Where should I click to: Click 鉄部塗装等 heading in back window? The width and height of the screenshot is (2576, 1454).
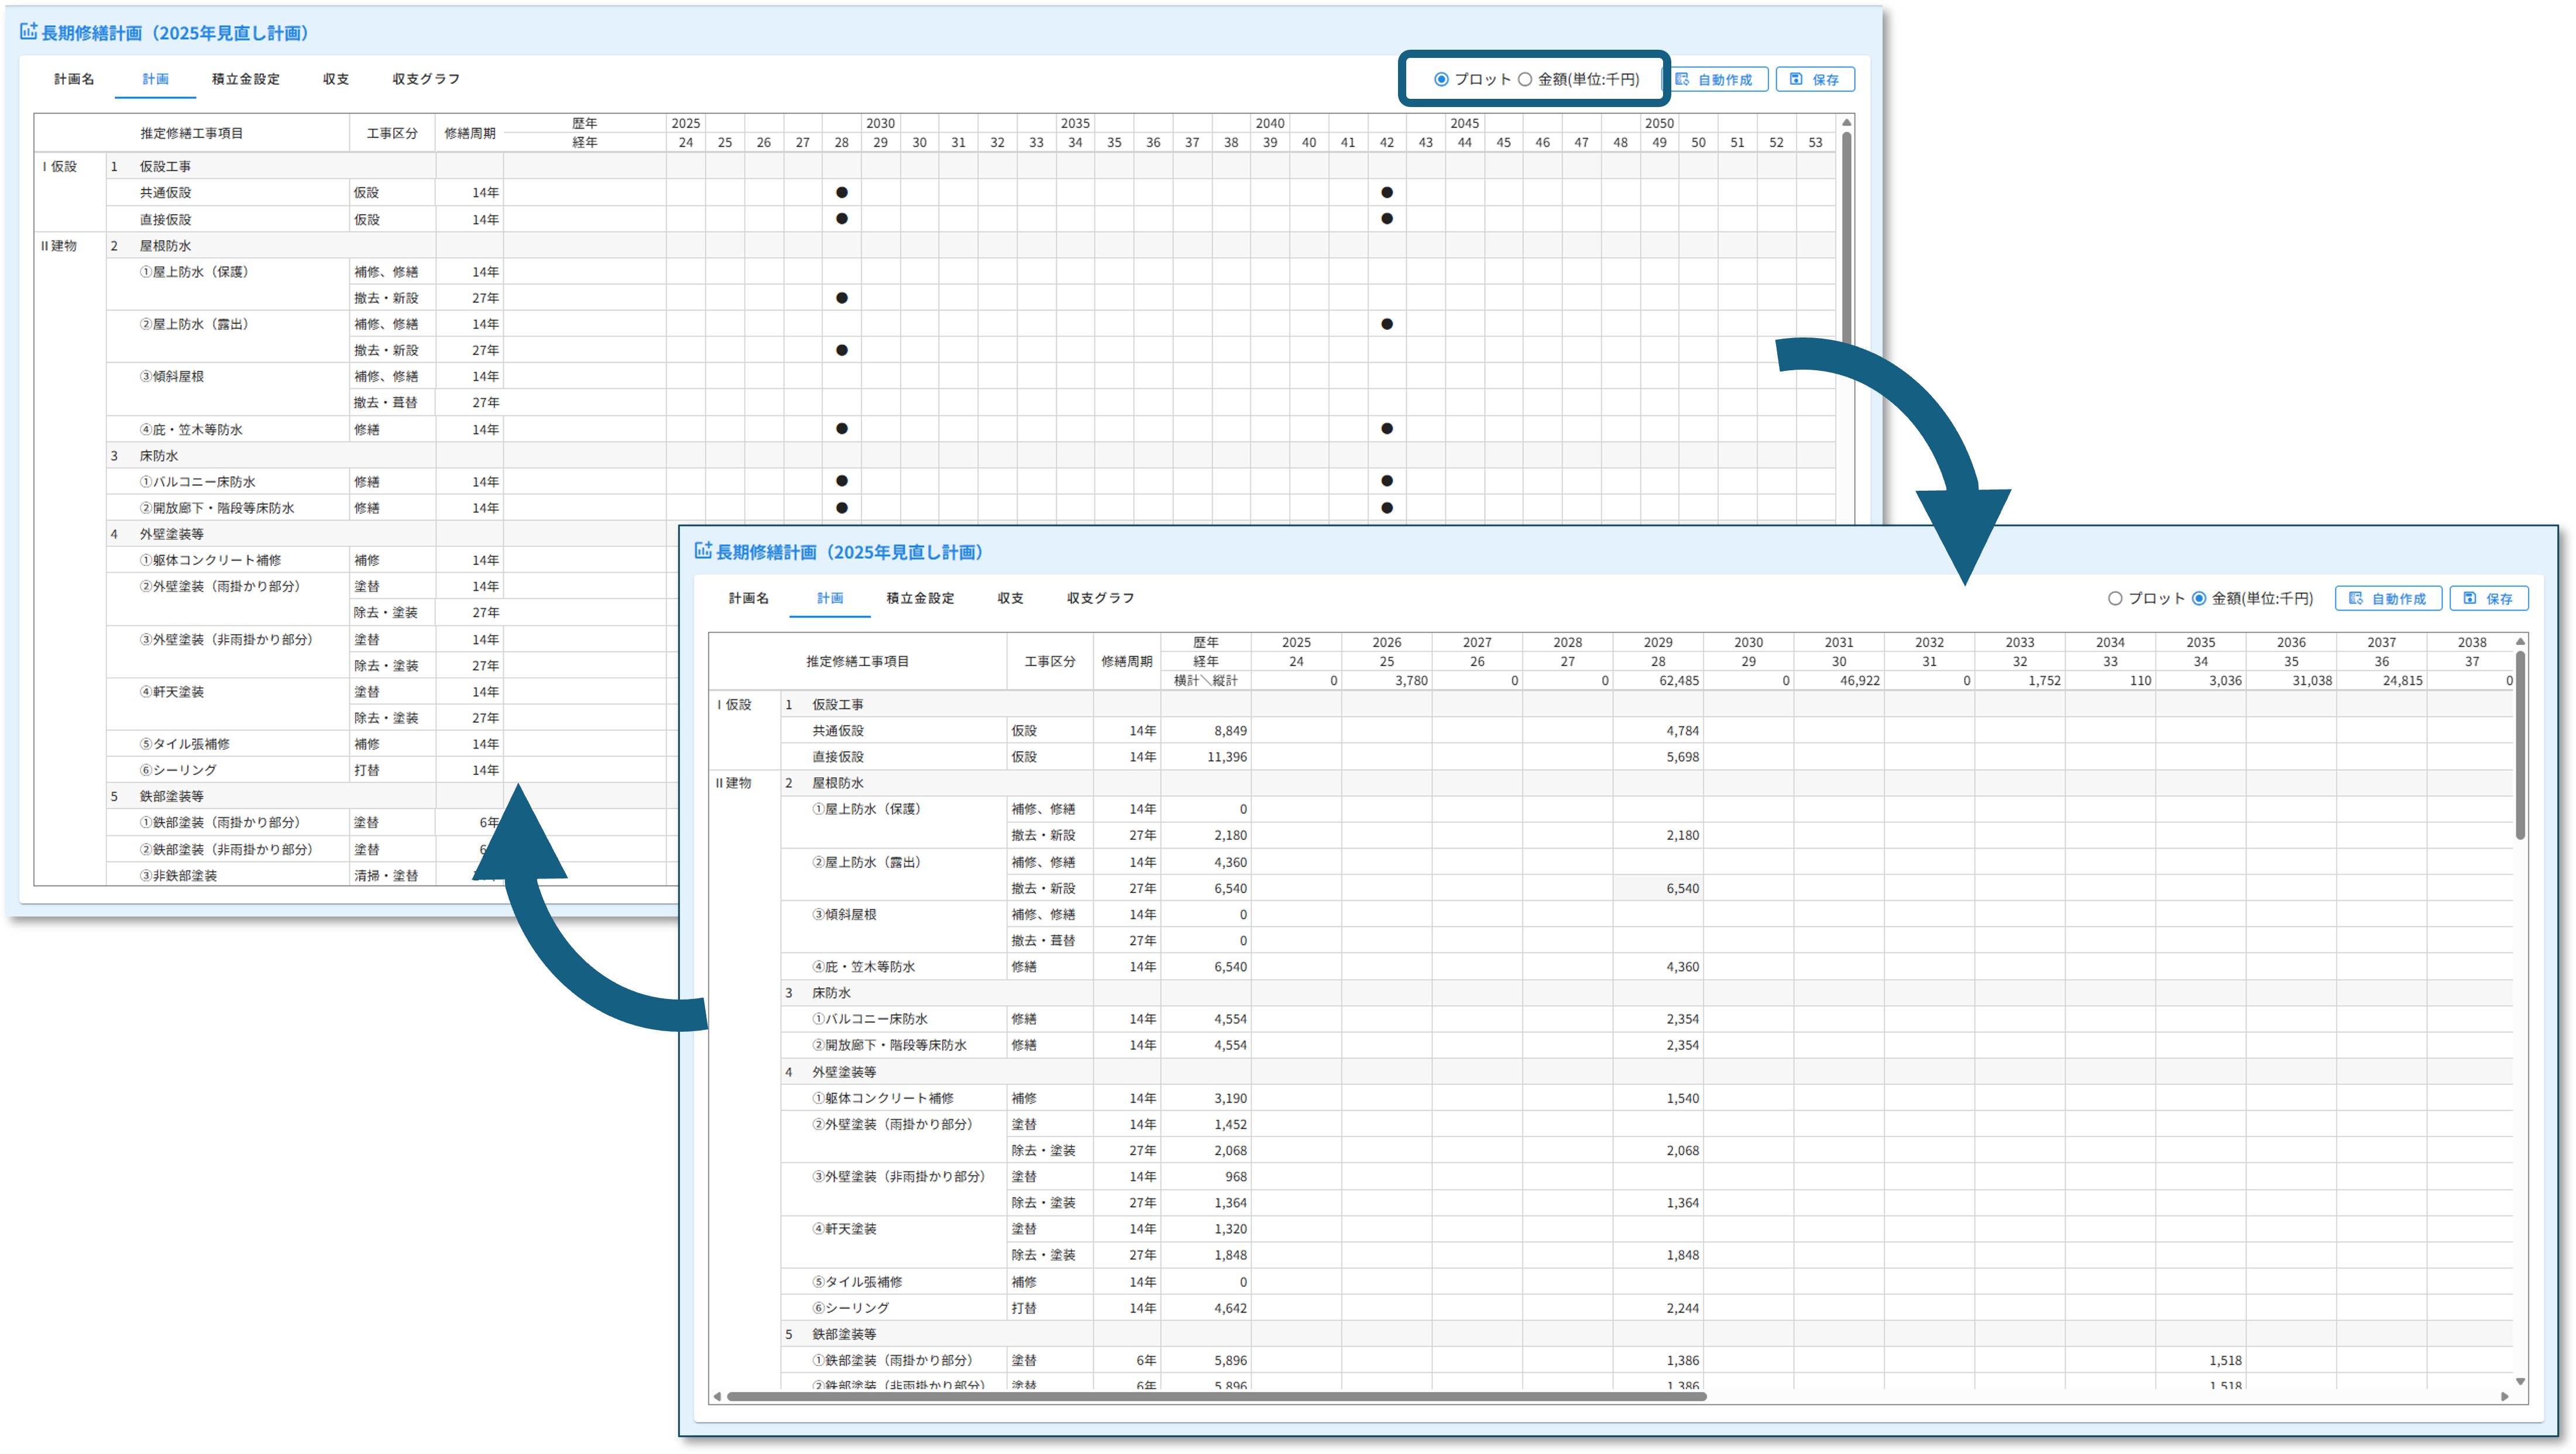(172, 797)
